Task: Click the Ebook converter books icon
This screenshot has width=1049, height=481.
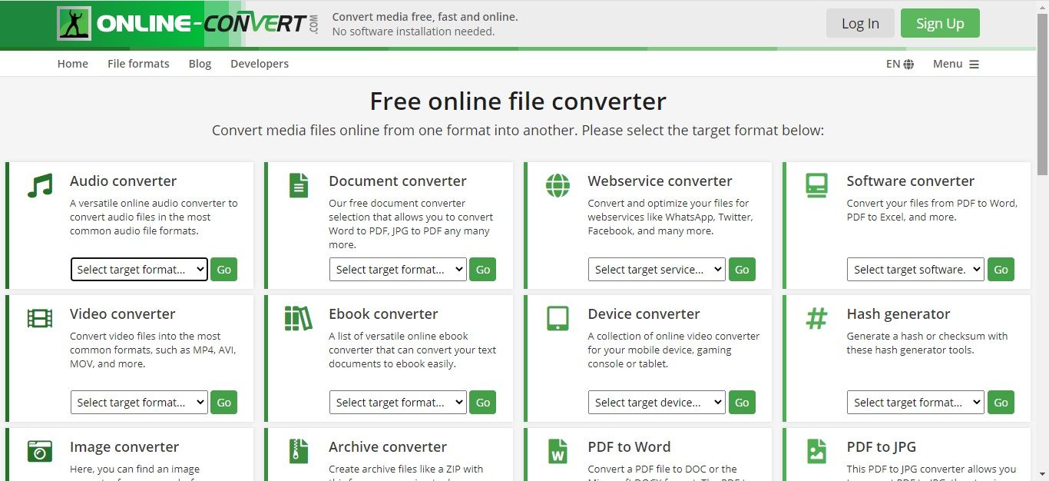Action: (298, 318)
